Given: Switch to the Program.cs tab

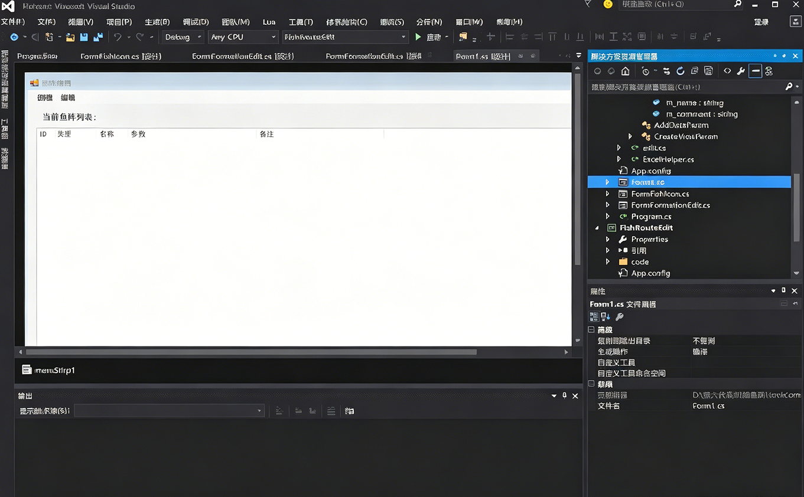Looking at the screenshot, I should [37, 57].
